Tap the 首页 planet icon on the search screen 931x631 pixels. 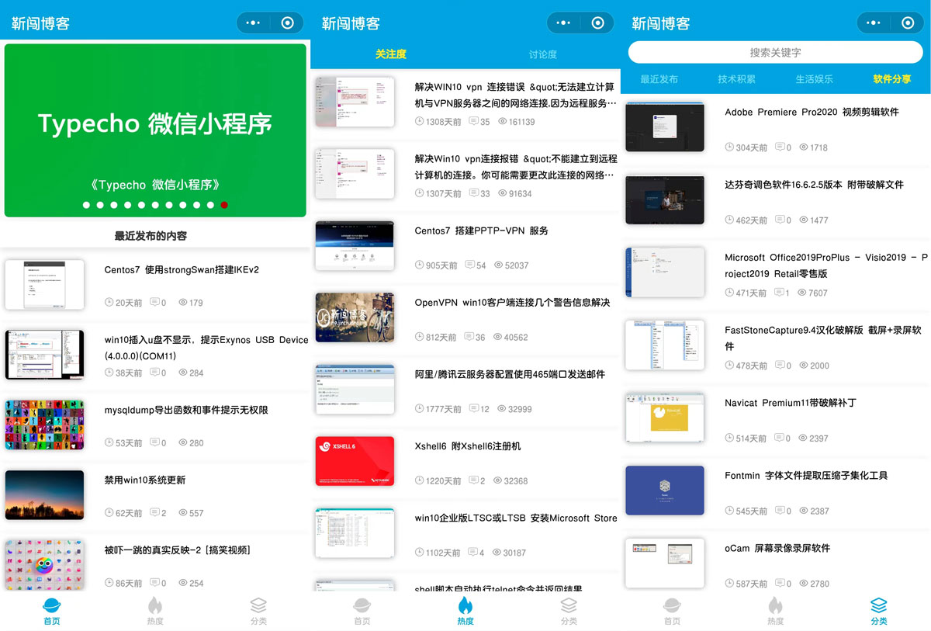tap(673, 605)
